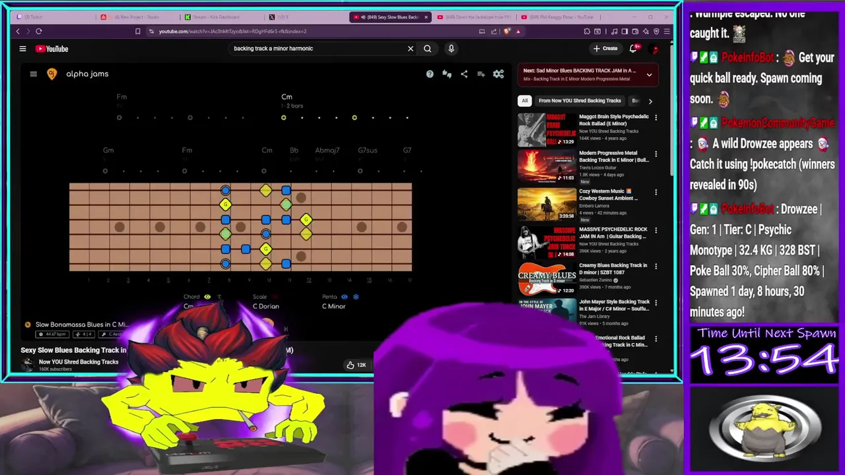
Task: Start voice search with the microphone
Action: [452, 48]
